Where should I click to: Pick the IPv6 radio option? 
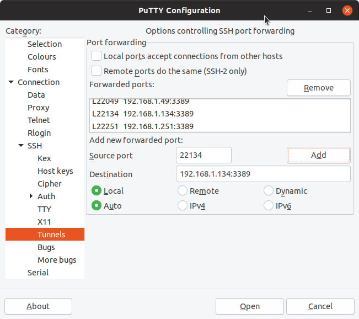click(269, 205)
